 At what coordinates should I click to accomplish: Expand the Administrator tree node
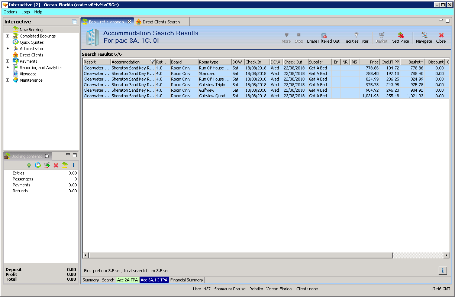(7, 49)
